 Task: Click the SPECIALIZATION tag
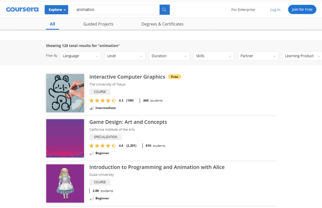106,137
